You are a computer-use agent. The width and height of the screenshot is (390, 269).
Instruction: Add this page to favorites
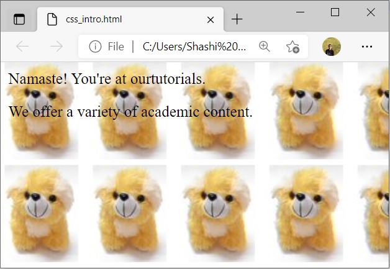point(292,47)
